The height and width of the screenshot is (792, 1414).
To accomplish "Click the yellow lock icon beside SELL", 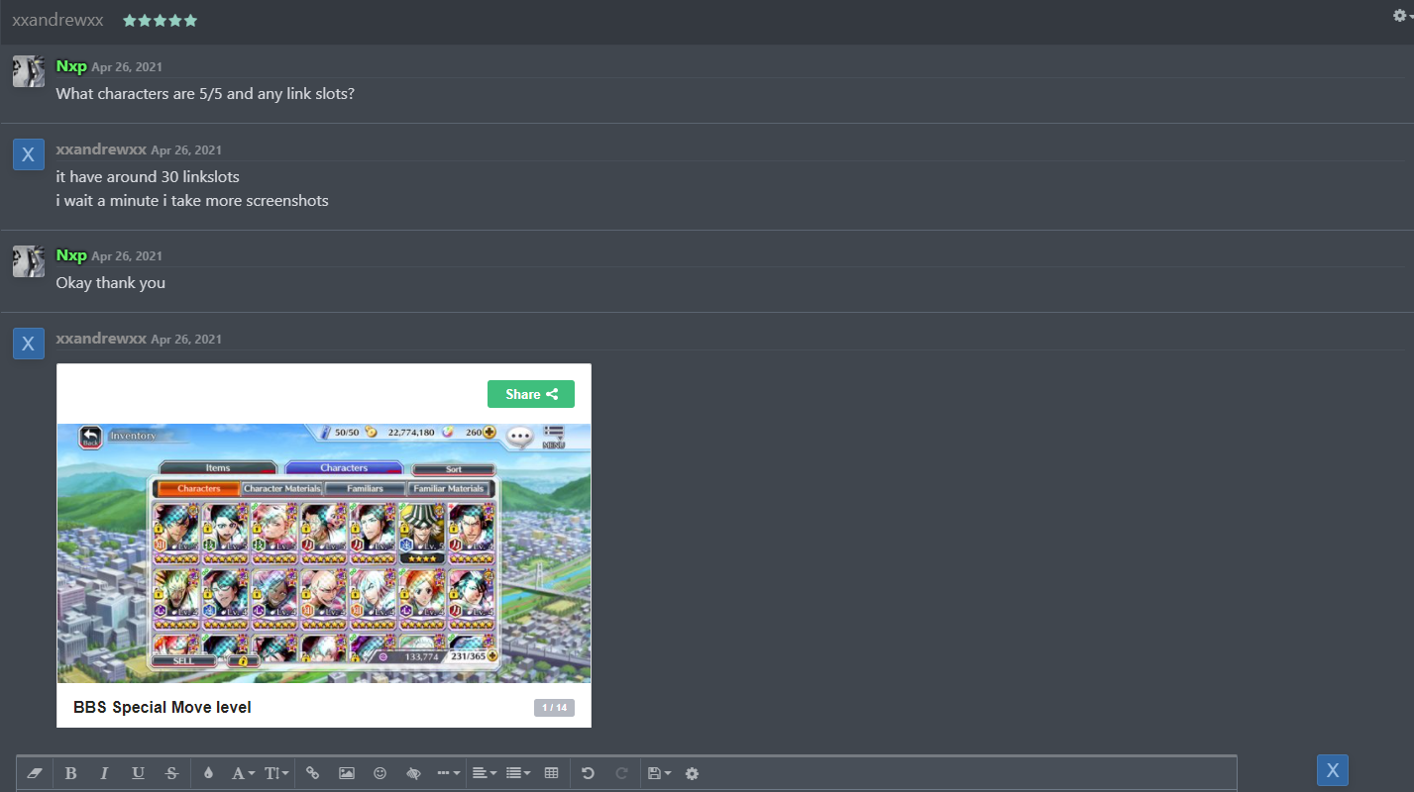I will coord(243,660).
